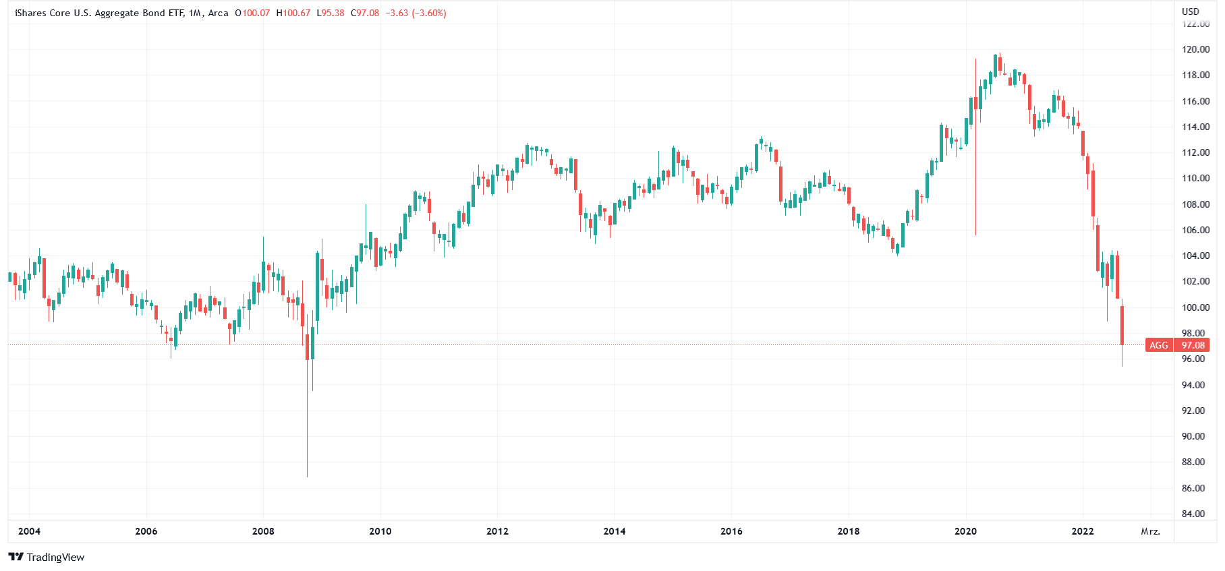Click the 112.00 price axis label

point(1196,152)
